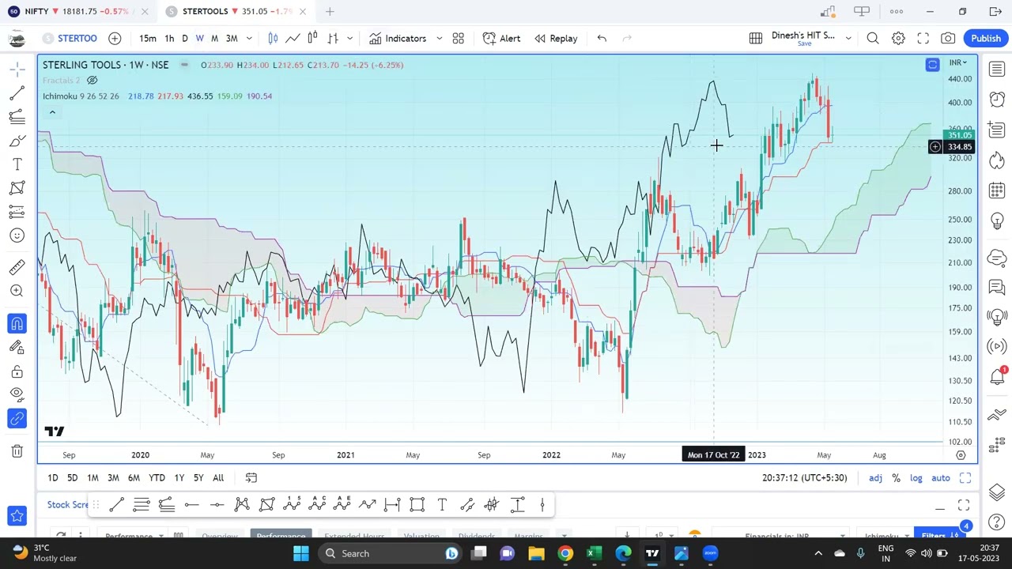Switch to monthly M timeframe
This screenshot has height=569, width=1012.
click(214, 38)
